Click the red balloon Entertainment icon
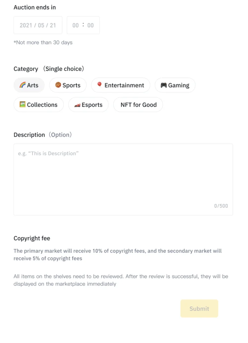This screenshot has height=343, width=248. (99, 84)
